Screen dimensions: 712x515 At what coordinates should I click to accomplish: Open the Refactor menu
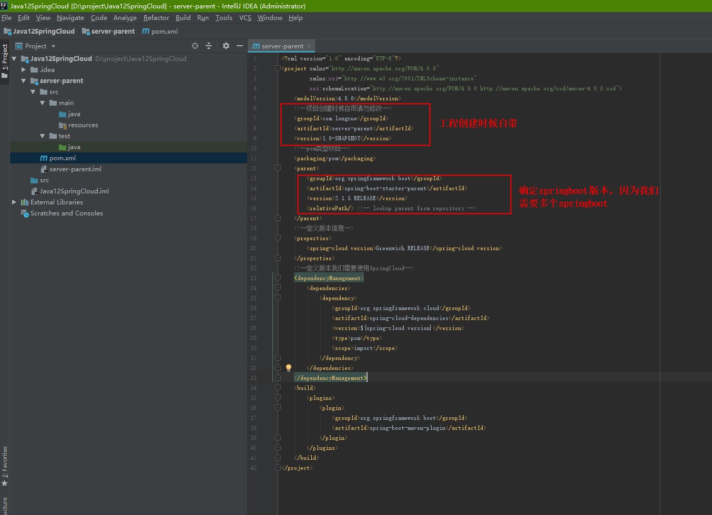156,18
